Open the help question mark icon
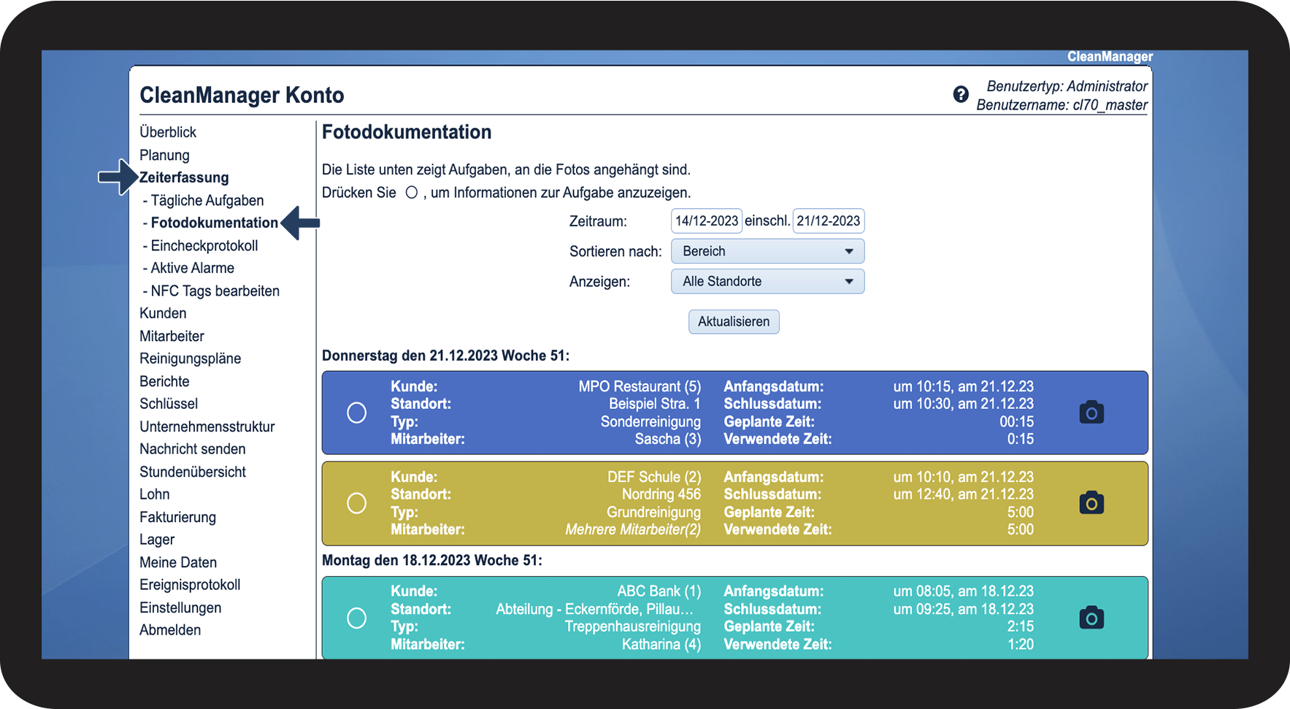The width and height of the screenshot is (1290, 709). (961, 94)
